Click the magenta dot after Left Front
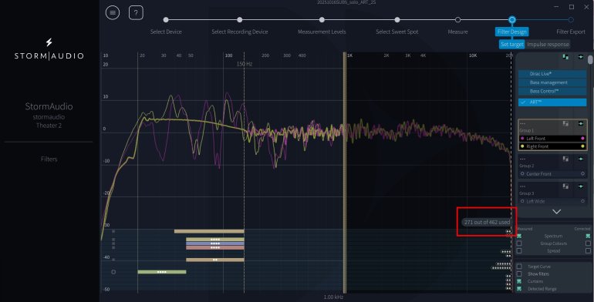 coord(582,139)
